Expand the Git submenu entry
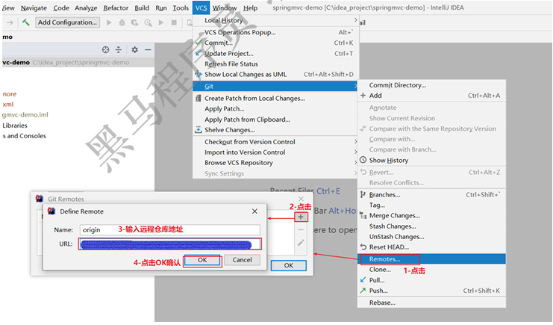 click(x=275, y=86)
